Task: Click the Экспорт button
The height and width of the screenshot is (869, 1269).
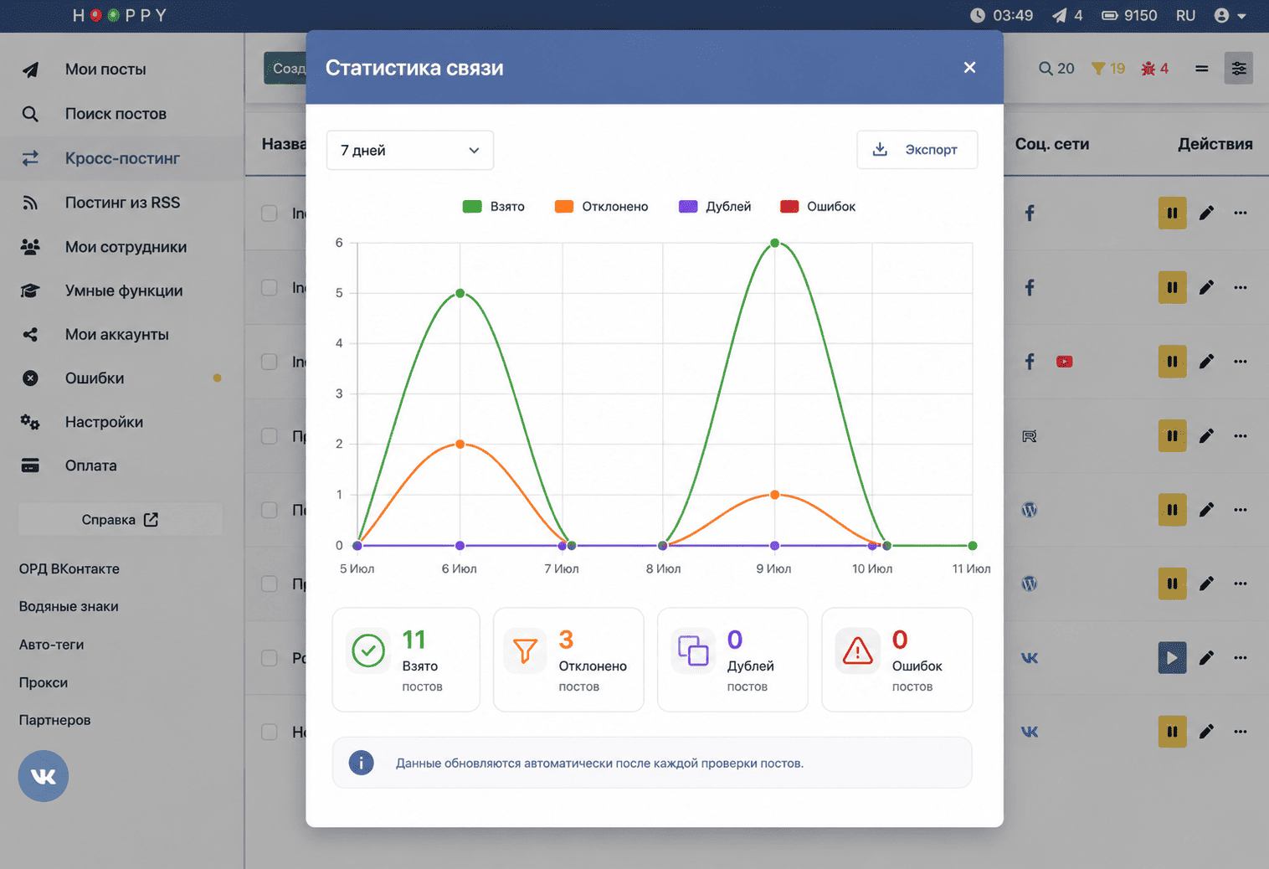Action: pyautogui.click(x=917, y=150)
